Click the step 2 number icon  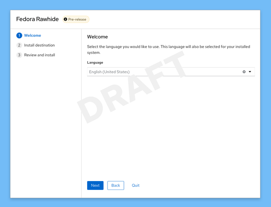point(19,45)
